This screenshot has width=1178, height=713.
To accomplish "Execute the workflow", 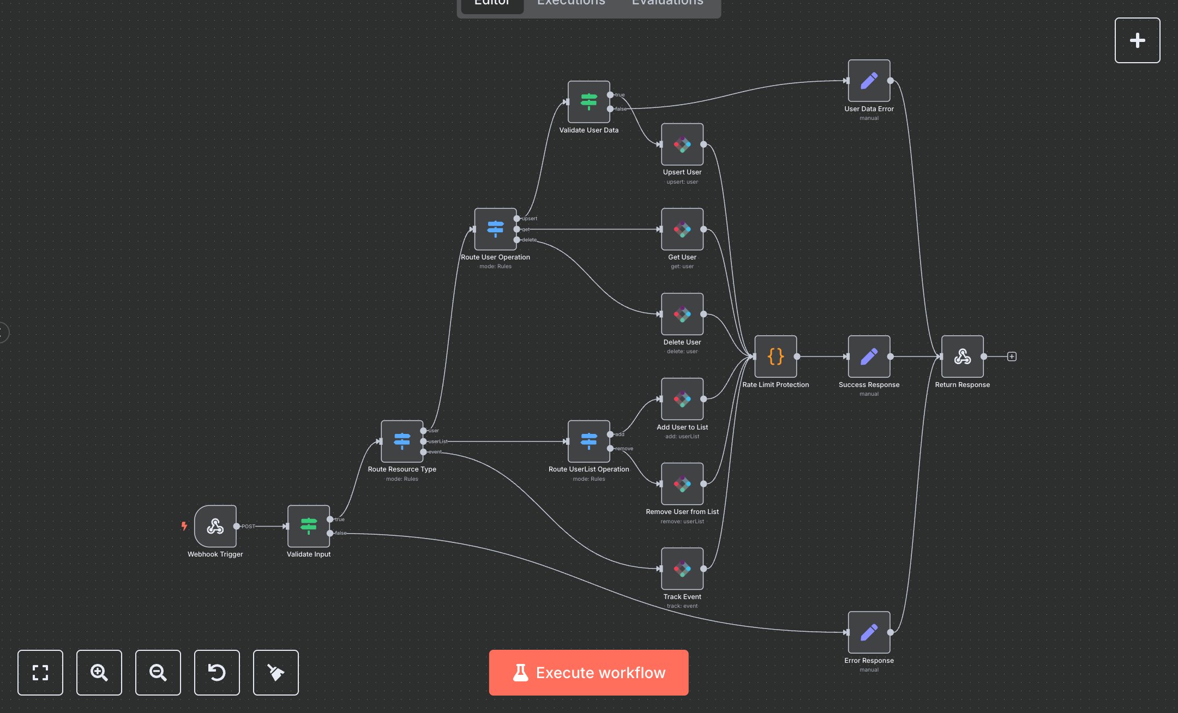I will click(x=588, y=673).
